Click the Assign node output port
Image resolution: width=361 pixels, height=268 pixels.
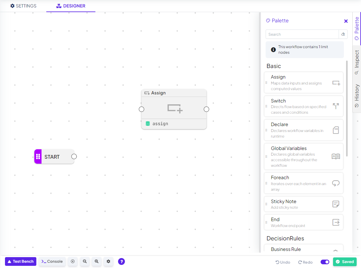(x=206, y=109)
